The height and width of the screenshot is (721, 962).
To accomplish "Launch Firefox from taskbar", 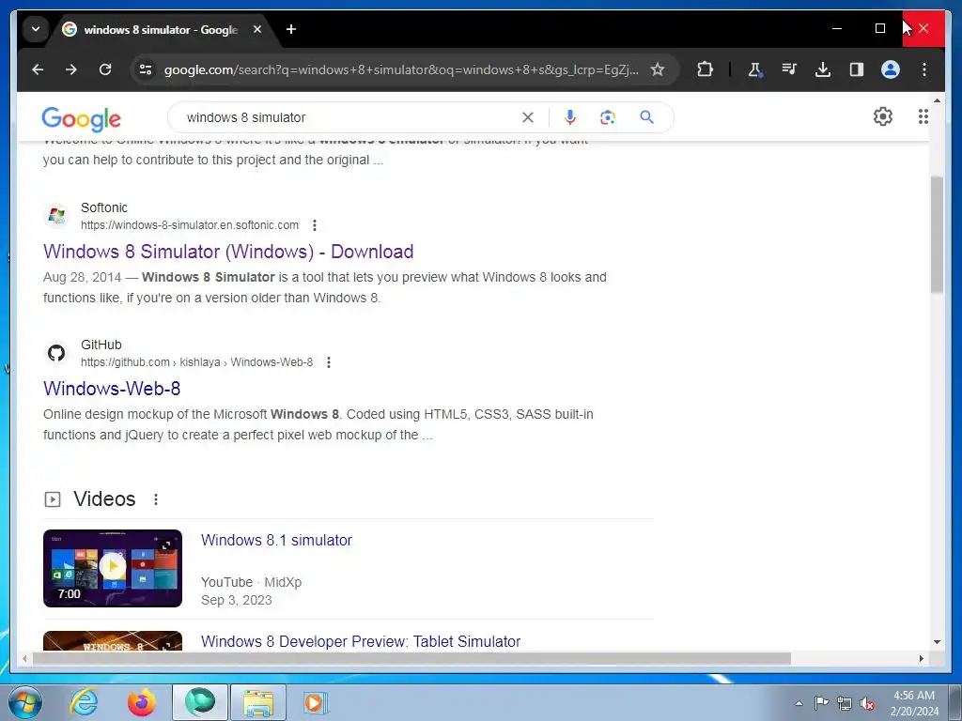I will [142, 702].
